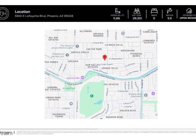Click the 5.5 baths value
The height and width of the screenshot is (140, 196).
170,18
